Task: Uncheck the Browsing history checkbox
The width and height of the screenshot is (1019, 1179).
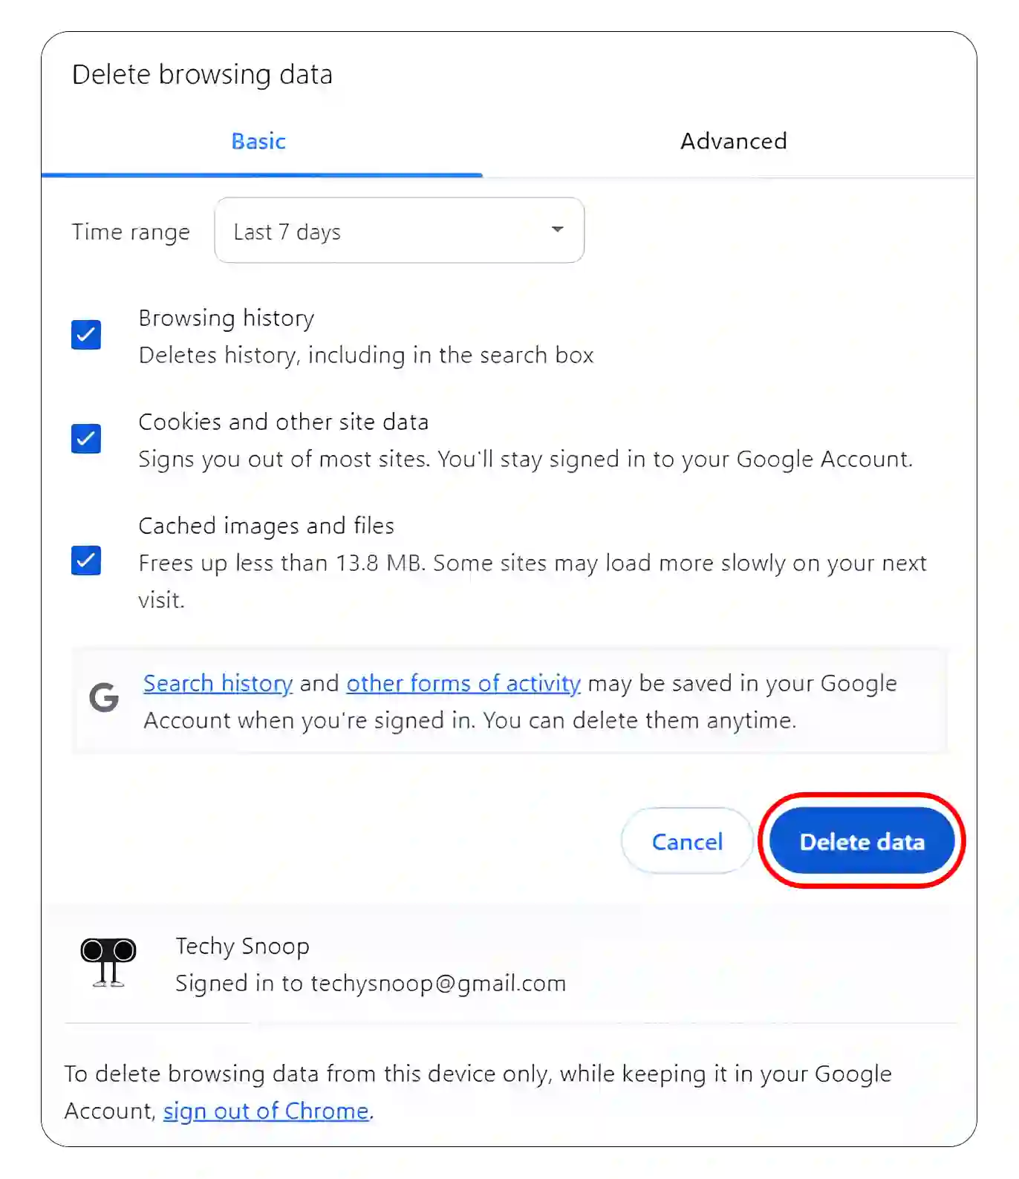Action: [x=86, y=335]
